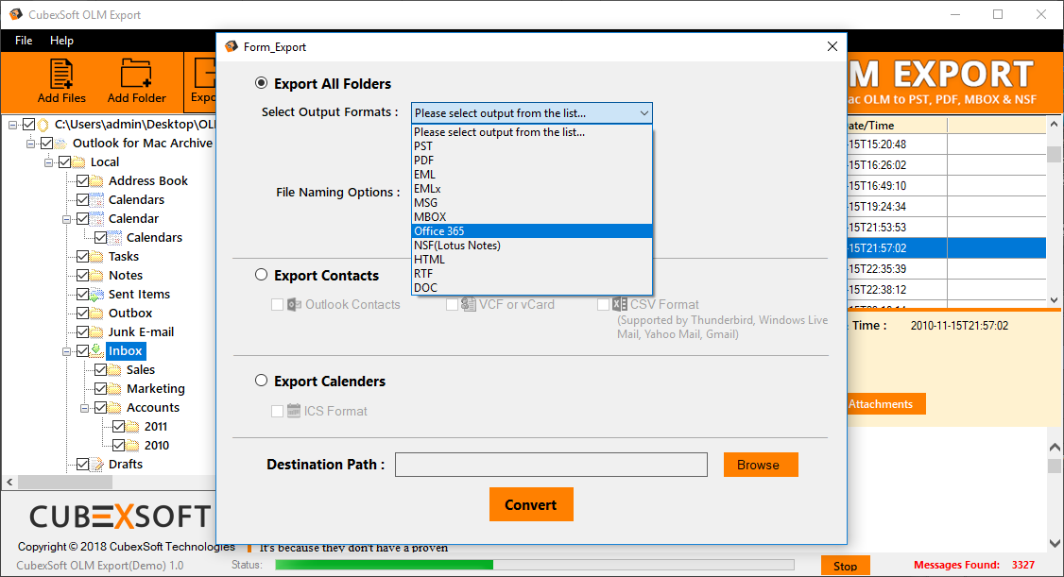The width and height of the screenshot is (1064, 577).
Task: Click the Notes folder icon
Action: click(x=97, y=275)
